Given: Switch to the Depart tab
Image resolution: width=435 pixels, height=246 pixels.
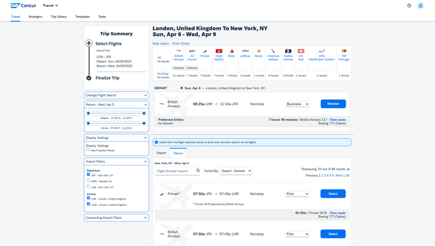Looking at the screenshot, I should [161, 153].
